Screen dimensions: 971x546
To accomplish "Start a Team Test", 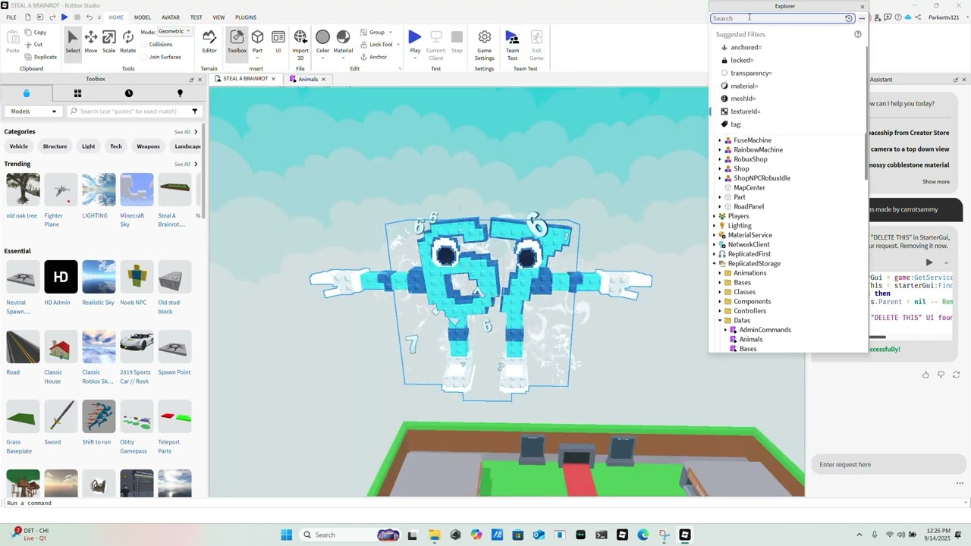I will [512, 45].
